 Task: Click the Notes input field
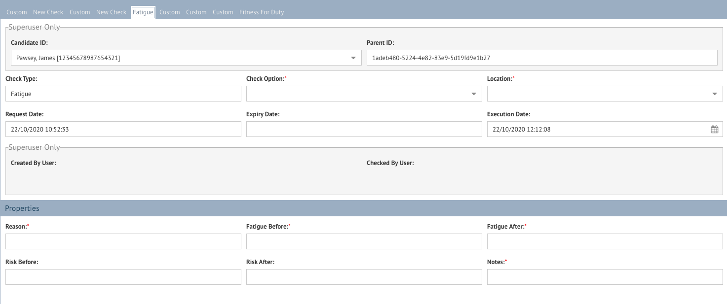(x=605, y=277)
